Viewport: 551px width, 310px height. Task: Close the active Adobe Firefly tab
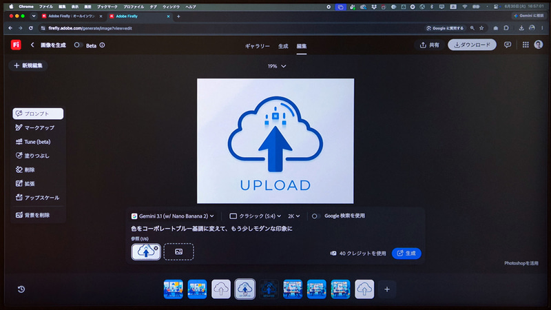coord(168,16)
